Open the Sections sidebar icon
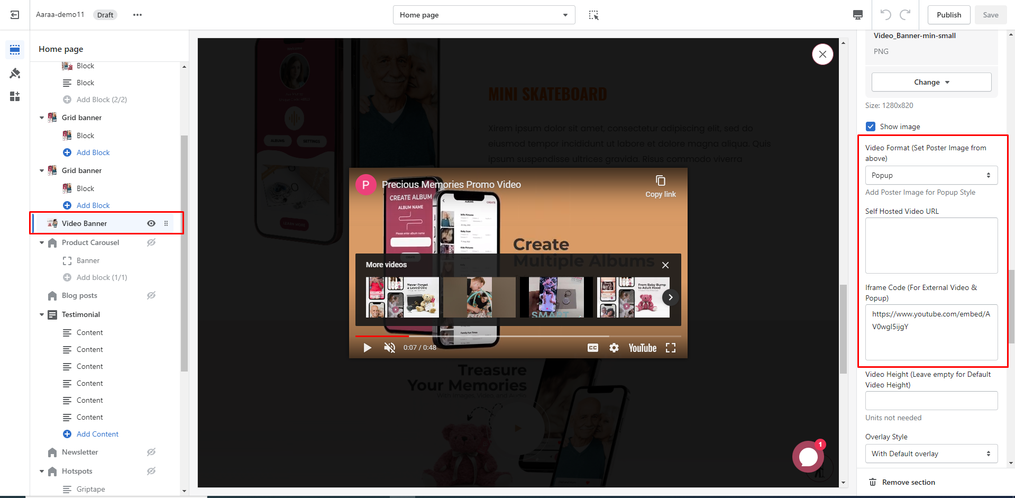Screen dimensions: 1015x498 tap(15, 50)
